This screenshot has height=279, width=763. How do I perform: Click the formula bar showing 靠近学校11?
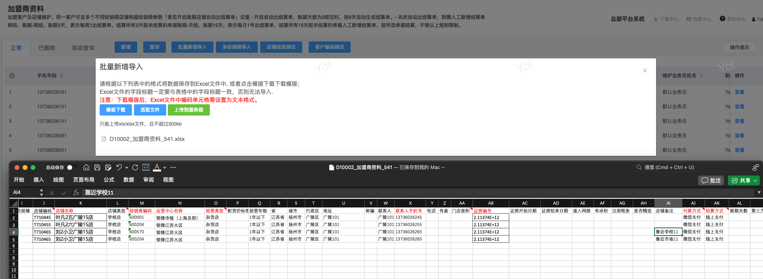(x=418, y=192)
